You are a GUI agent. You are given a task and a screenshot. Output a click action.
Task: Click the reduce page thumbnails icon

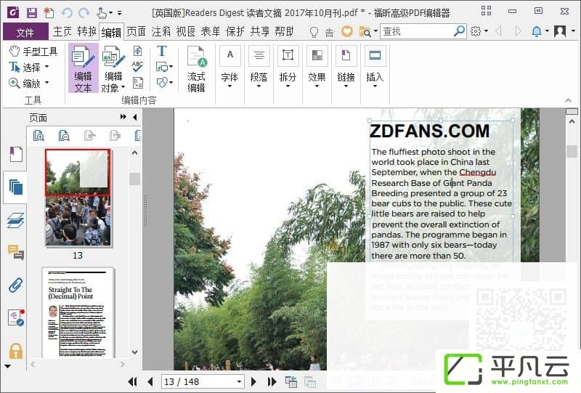pos(64,136)
